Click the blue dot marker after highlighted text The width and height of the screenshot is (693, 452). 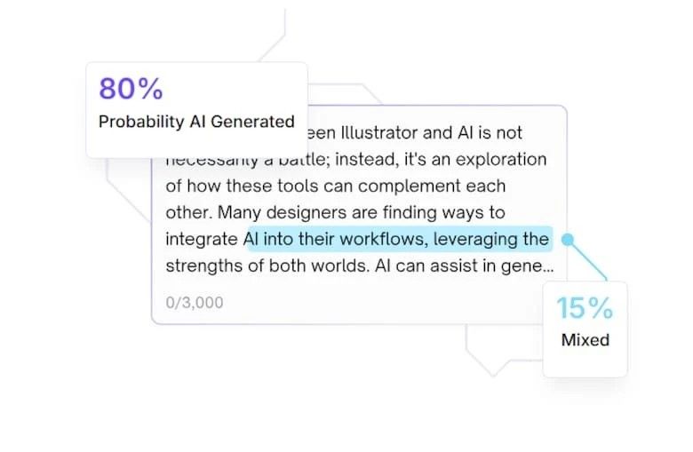click(x=569, y=239)
